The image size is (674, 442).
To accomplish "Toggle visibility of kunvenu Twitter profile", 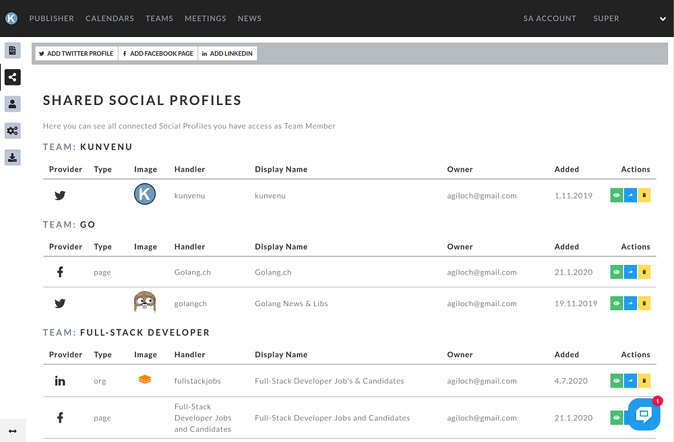I will [x=617, y=196].
